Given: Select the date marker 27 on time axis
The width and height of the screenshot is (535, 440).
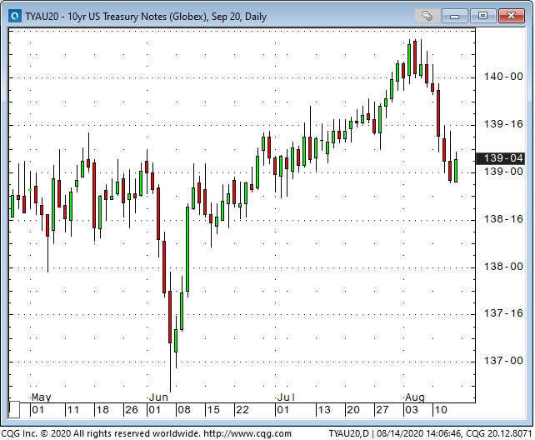Looking at the screenshot, I should [382, 410].
